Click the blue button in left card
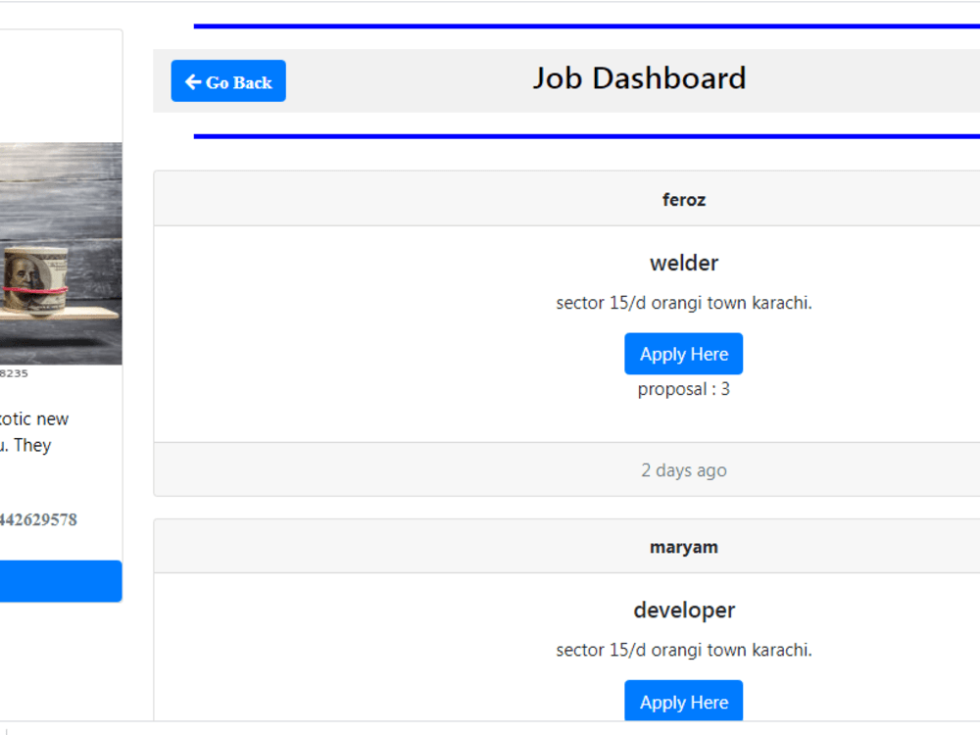Image resolution: width=980 pixels, height=735 pixels. [61, 580]
